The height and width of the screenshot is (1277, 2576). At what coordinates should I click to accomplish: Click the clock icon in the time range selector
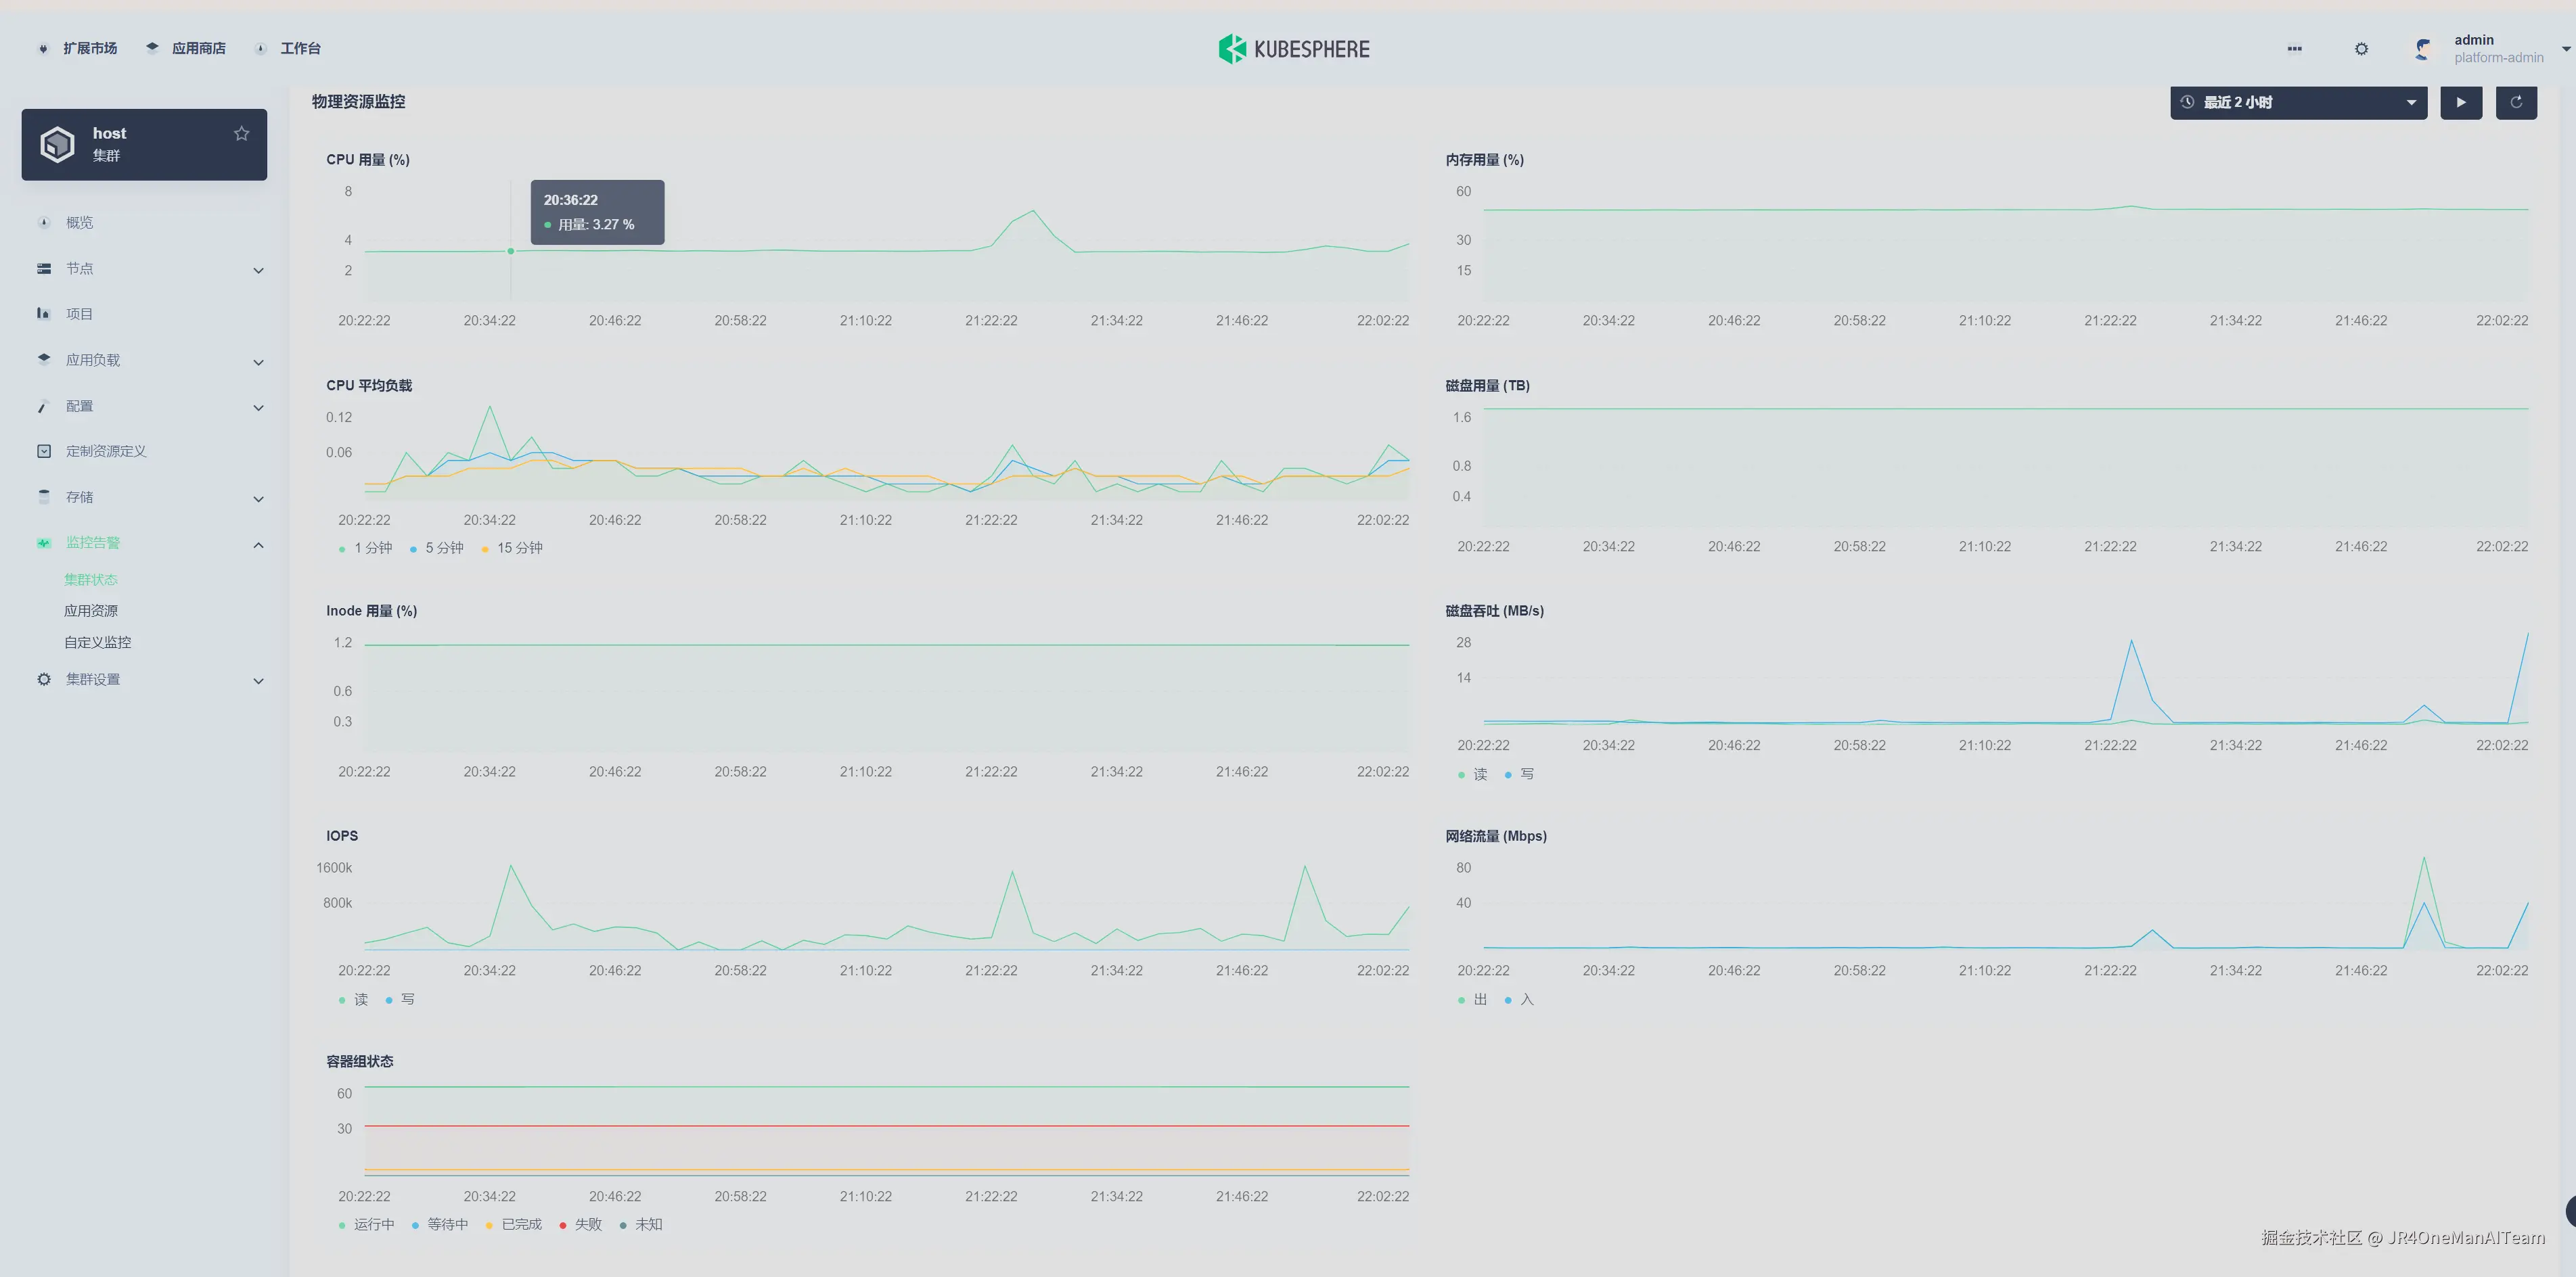[x=2187, y=102]
